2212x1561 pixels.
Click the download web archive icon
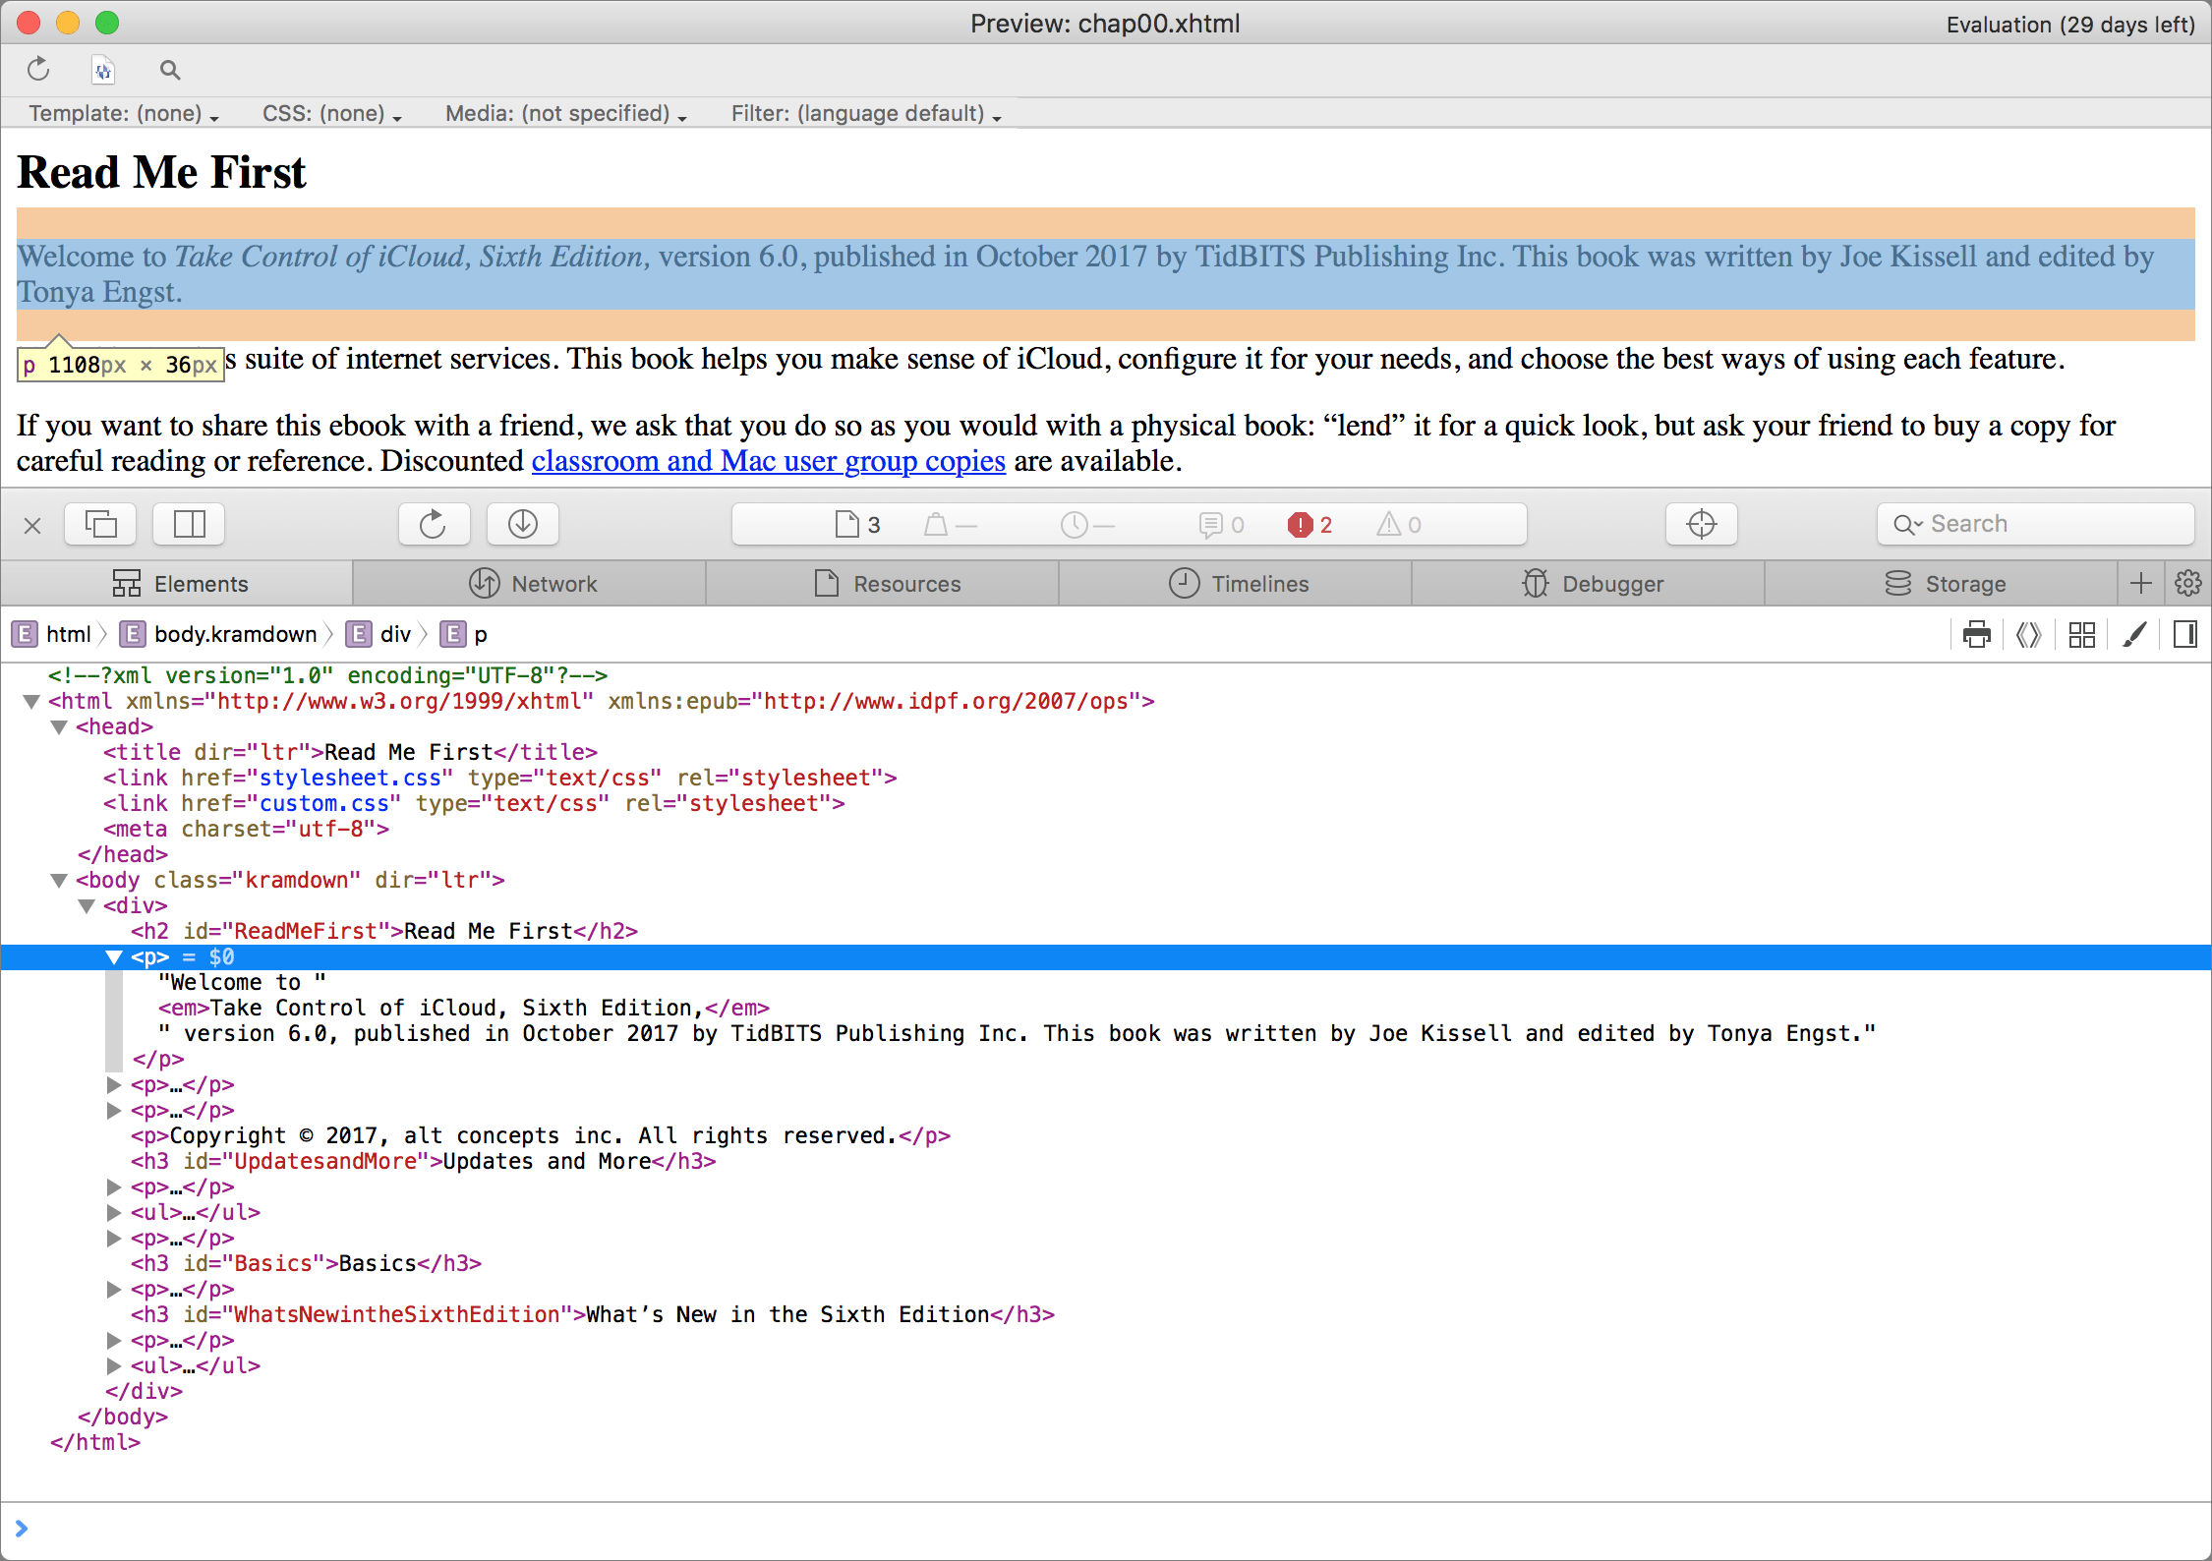[523, 524]
